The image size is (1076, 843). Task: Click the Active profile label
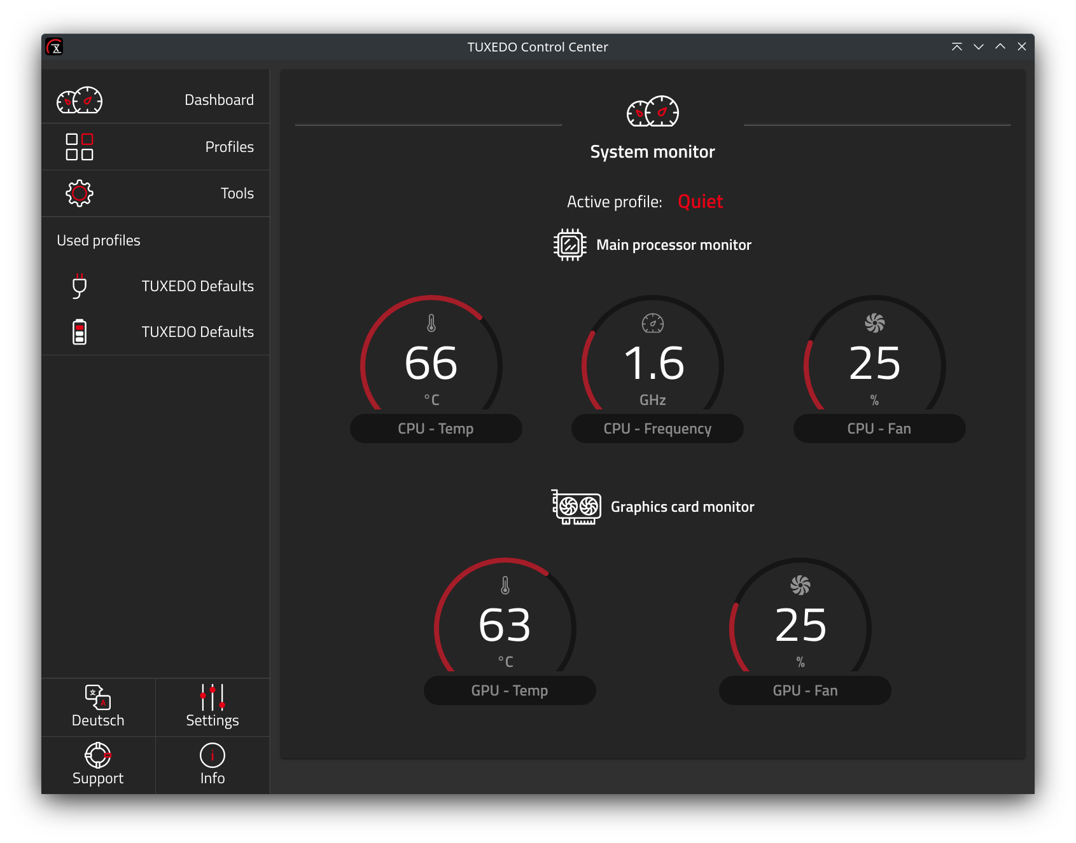[615, 202]
